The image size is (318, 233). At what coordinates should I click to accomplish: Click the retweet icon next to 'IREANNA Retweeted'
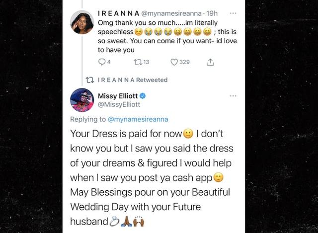coord(89,80)
